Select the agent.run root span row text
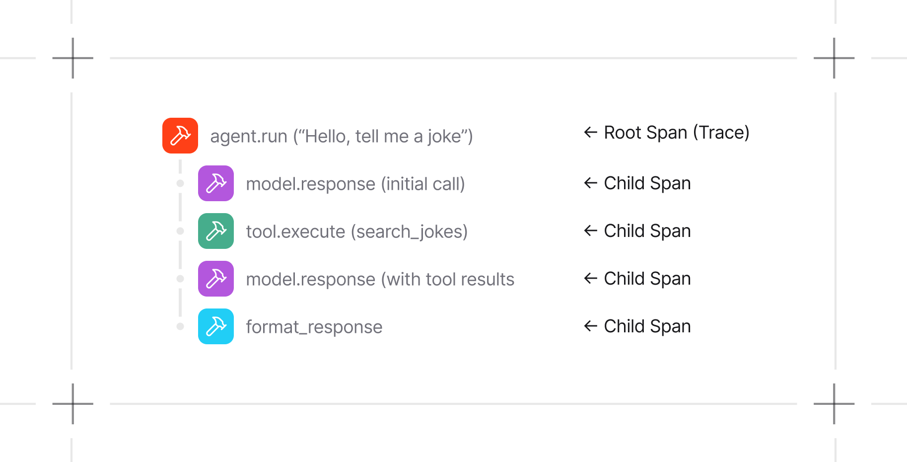This screenshot has height=462, width=907. pyautogui.click(x=341, y=136)
